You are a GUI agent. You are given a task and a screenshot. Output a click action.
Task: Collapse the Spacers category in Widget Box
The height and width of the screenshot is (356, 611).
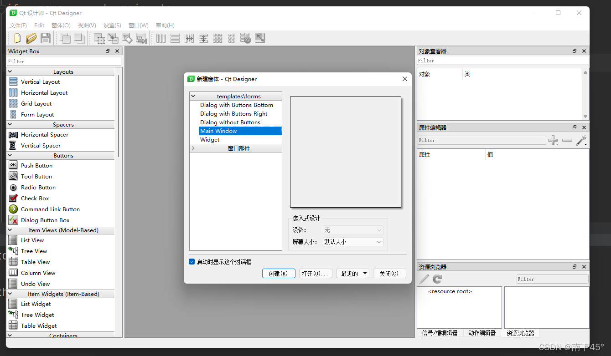pos(10,124)
